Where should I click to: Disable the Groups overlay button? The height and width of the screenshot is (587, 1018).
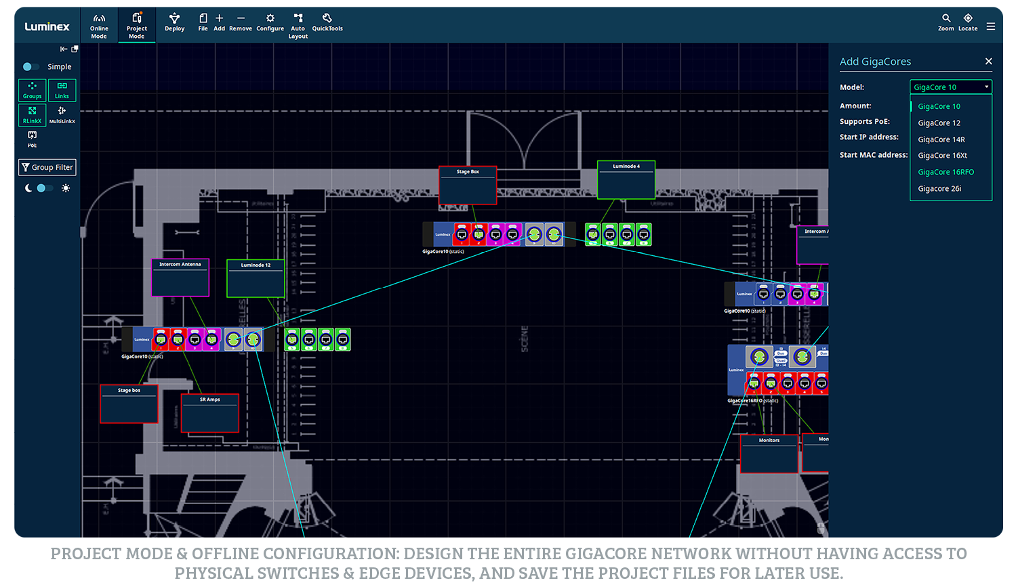click(x=33, y=90)
